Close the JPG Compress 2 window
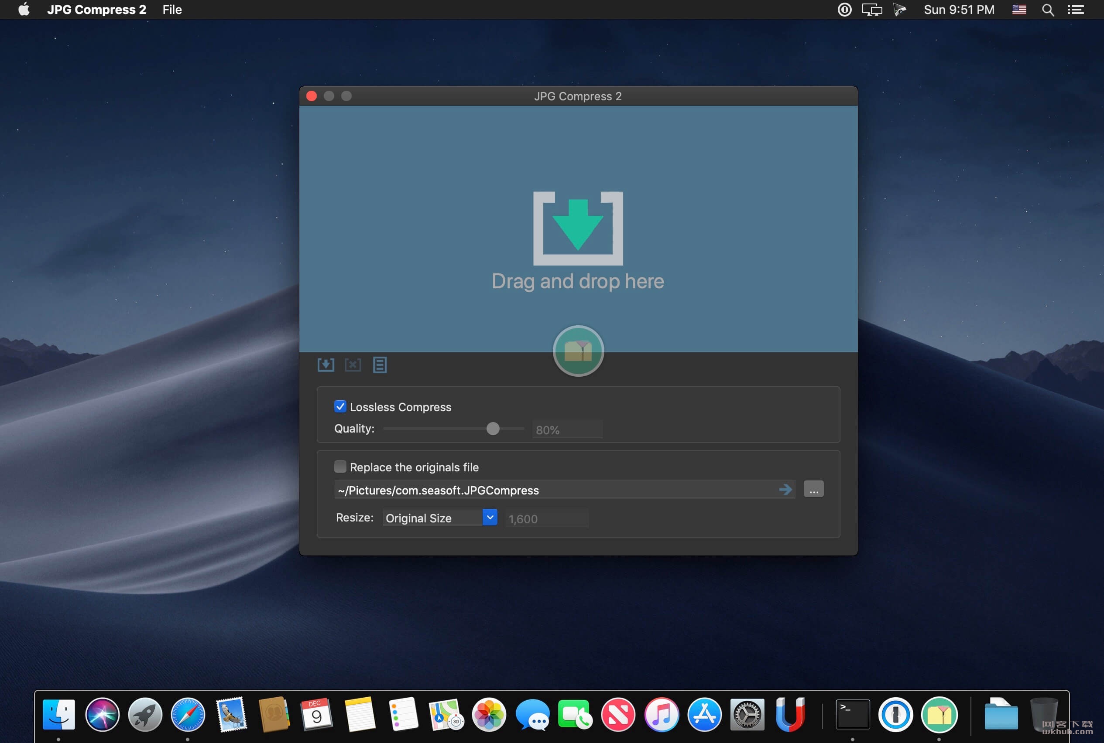The width and height of the screenshot is (1104, 743). (x=312, y=96)
